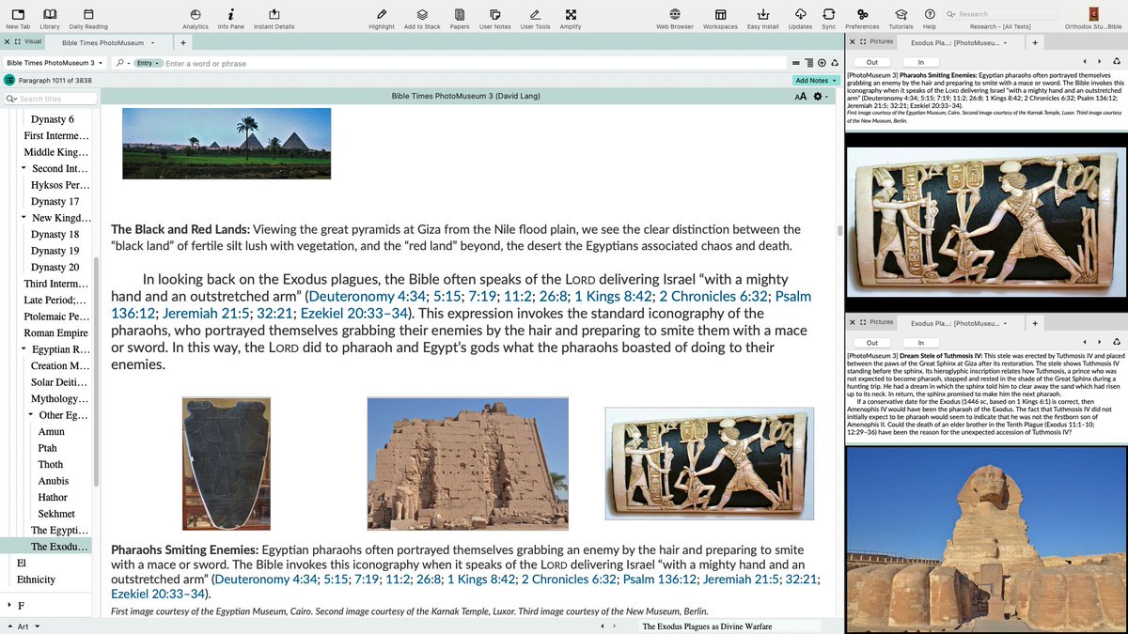Collapse the Other Eg… tree section

[31, 415]
